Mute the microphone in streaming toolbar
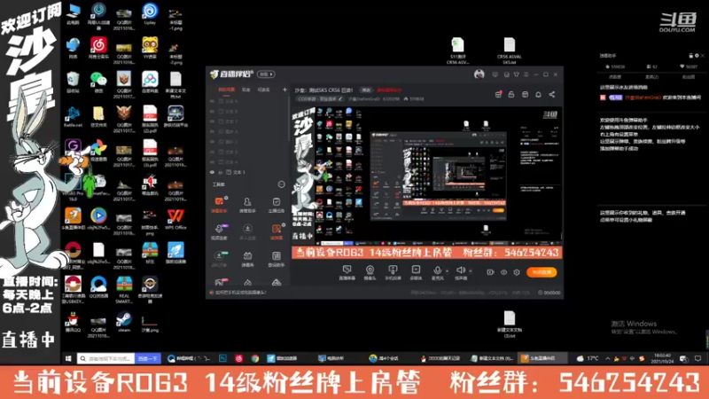Viewport: 709px width, 399px height. [x=437, y=272]
